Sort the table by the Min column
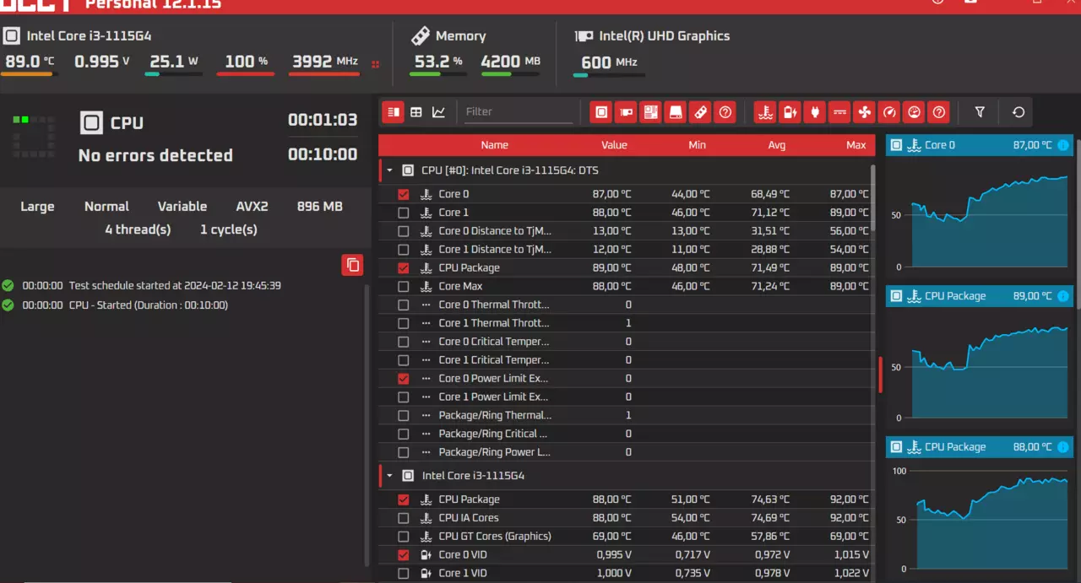The image size is (1081, 583). click(697, 145)
